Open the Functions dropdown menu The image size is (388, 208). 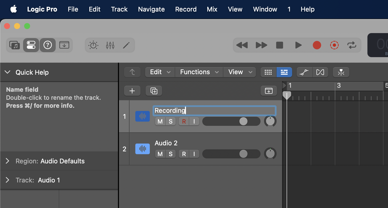pyautogui.click(x=199, y=72)
